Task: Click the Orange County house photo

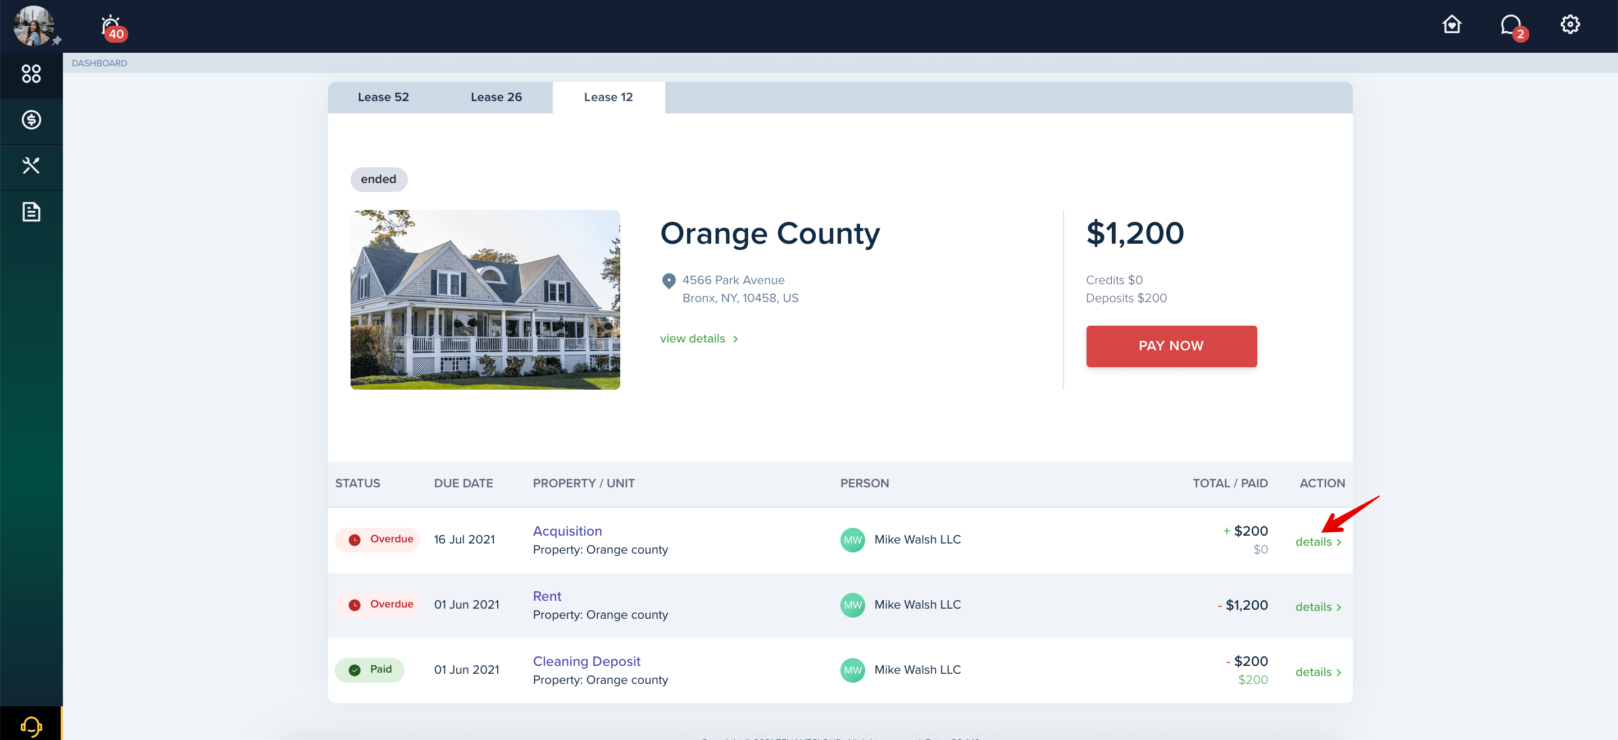Action: pyautogui.click(x=485, y=300)
